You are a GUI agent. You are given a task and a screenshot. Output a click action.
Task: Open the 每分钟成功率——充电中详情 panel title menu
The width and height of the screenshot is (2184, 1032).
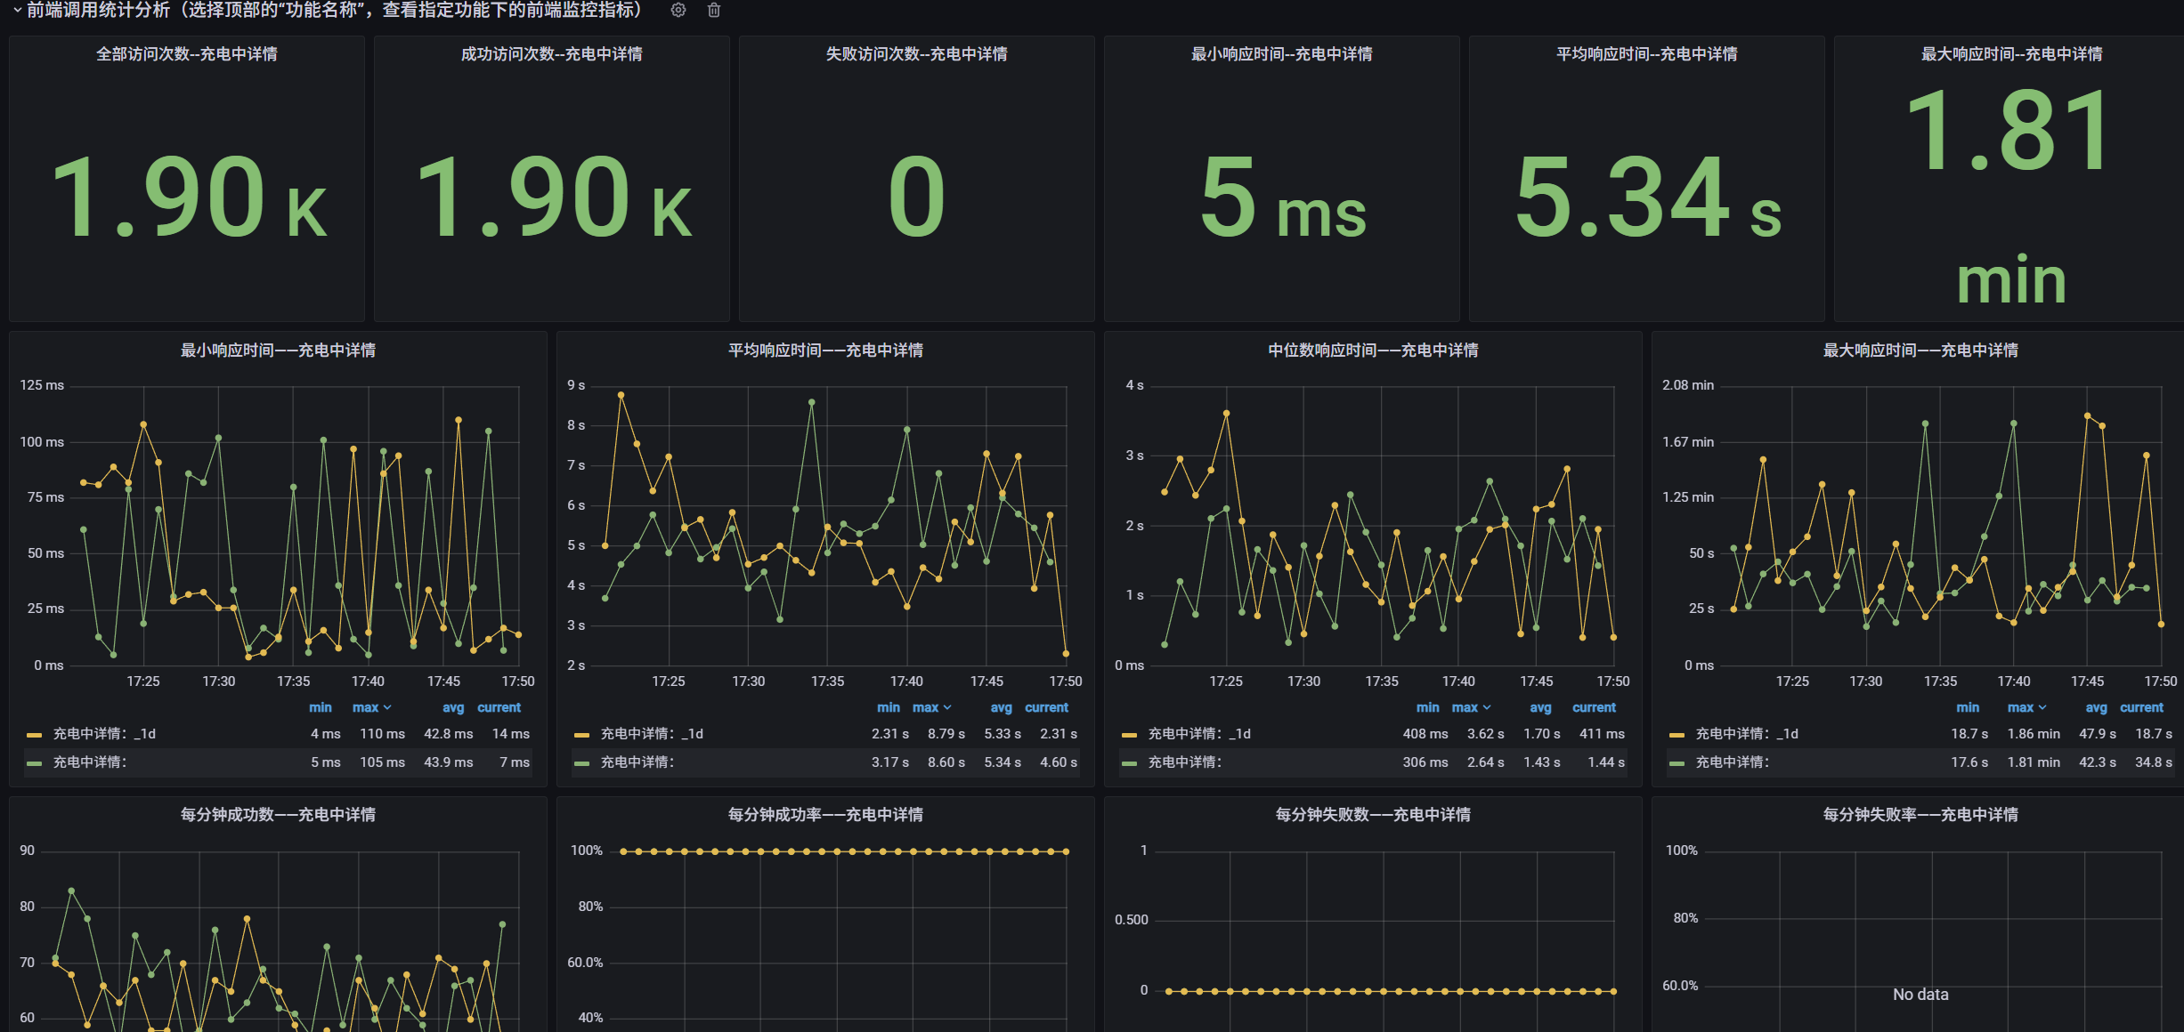[824, 814]
